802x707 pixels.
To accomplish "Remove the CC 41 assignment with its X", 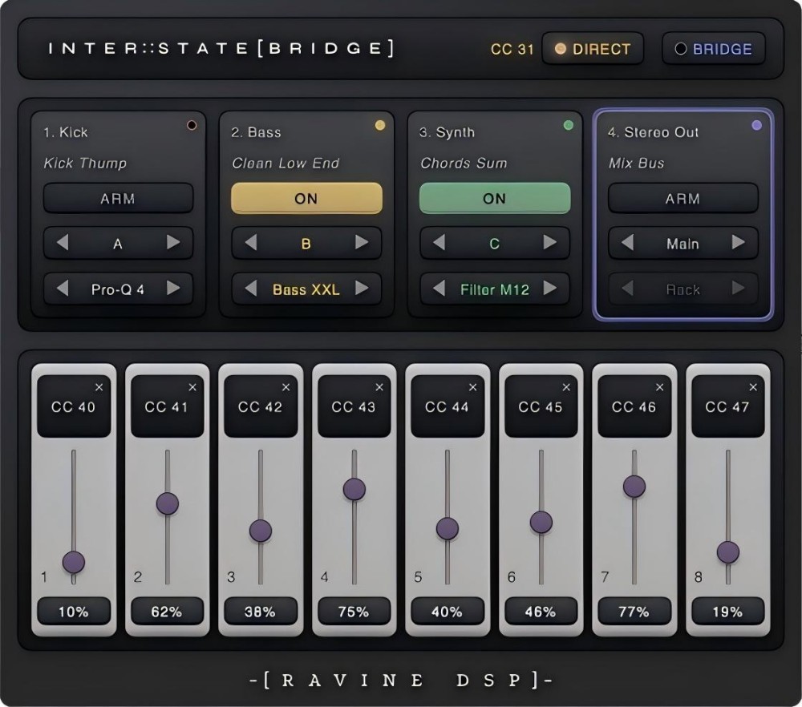I will (192, 387).
